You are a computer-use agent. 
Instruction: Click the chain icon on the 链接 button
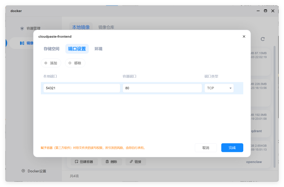click(x=131, y=161)
